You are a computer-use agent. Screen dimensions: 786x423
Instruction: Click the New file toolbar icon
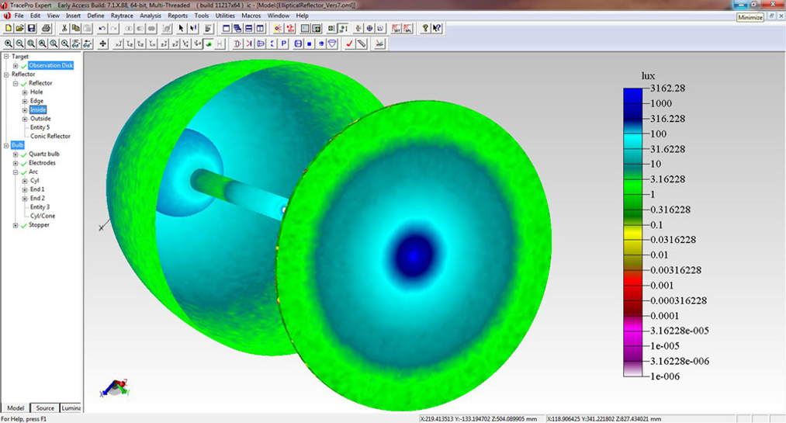9,29
